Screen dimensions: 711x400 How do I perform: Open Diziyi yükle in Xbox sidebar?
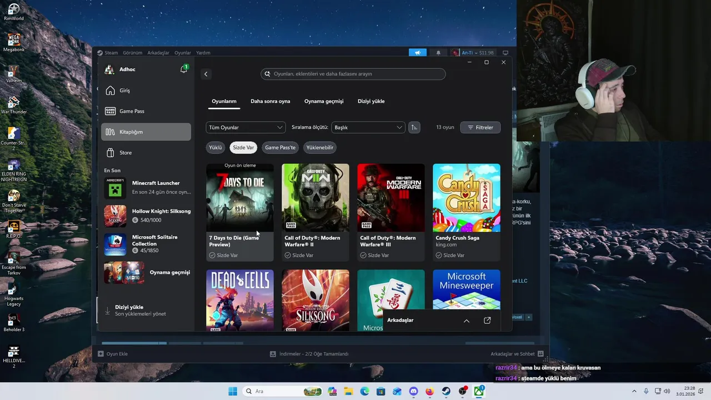[146, 310]
